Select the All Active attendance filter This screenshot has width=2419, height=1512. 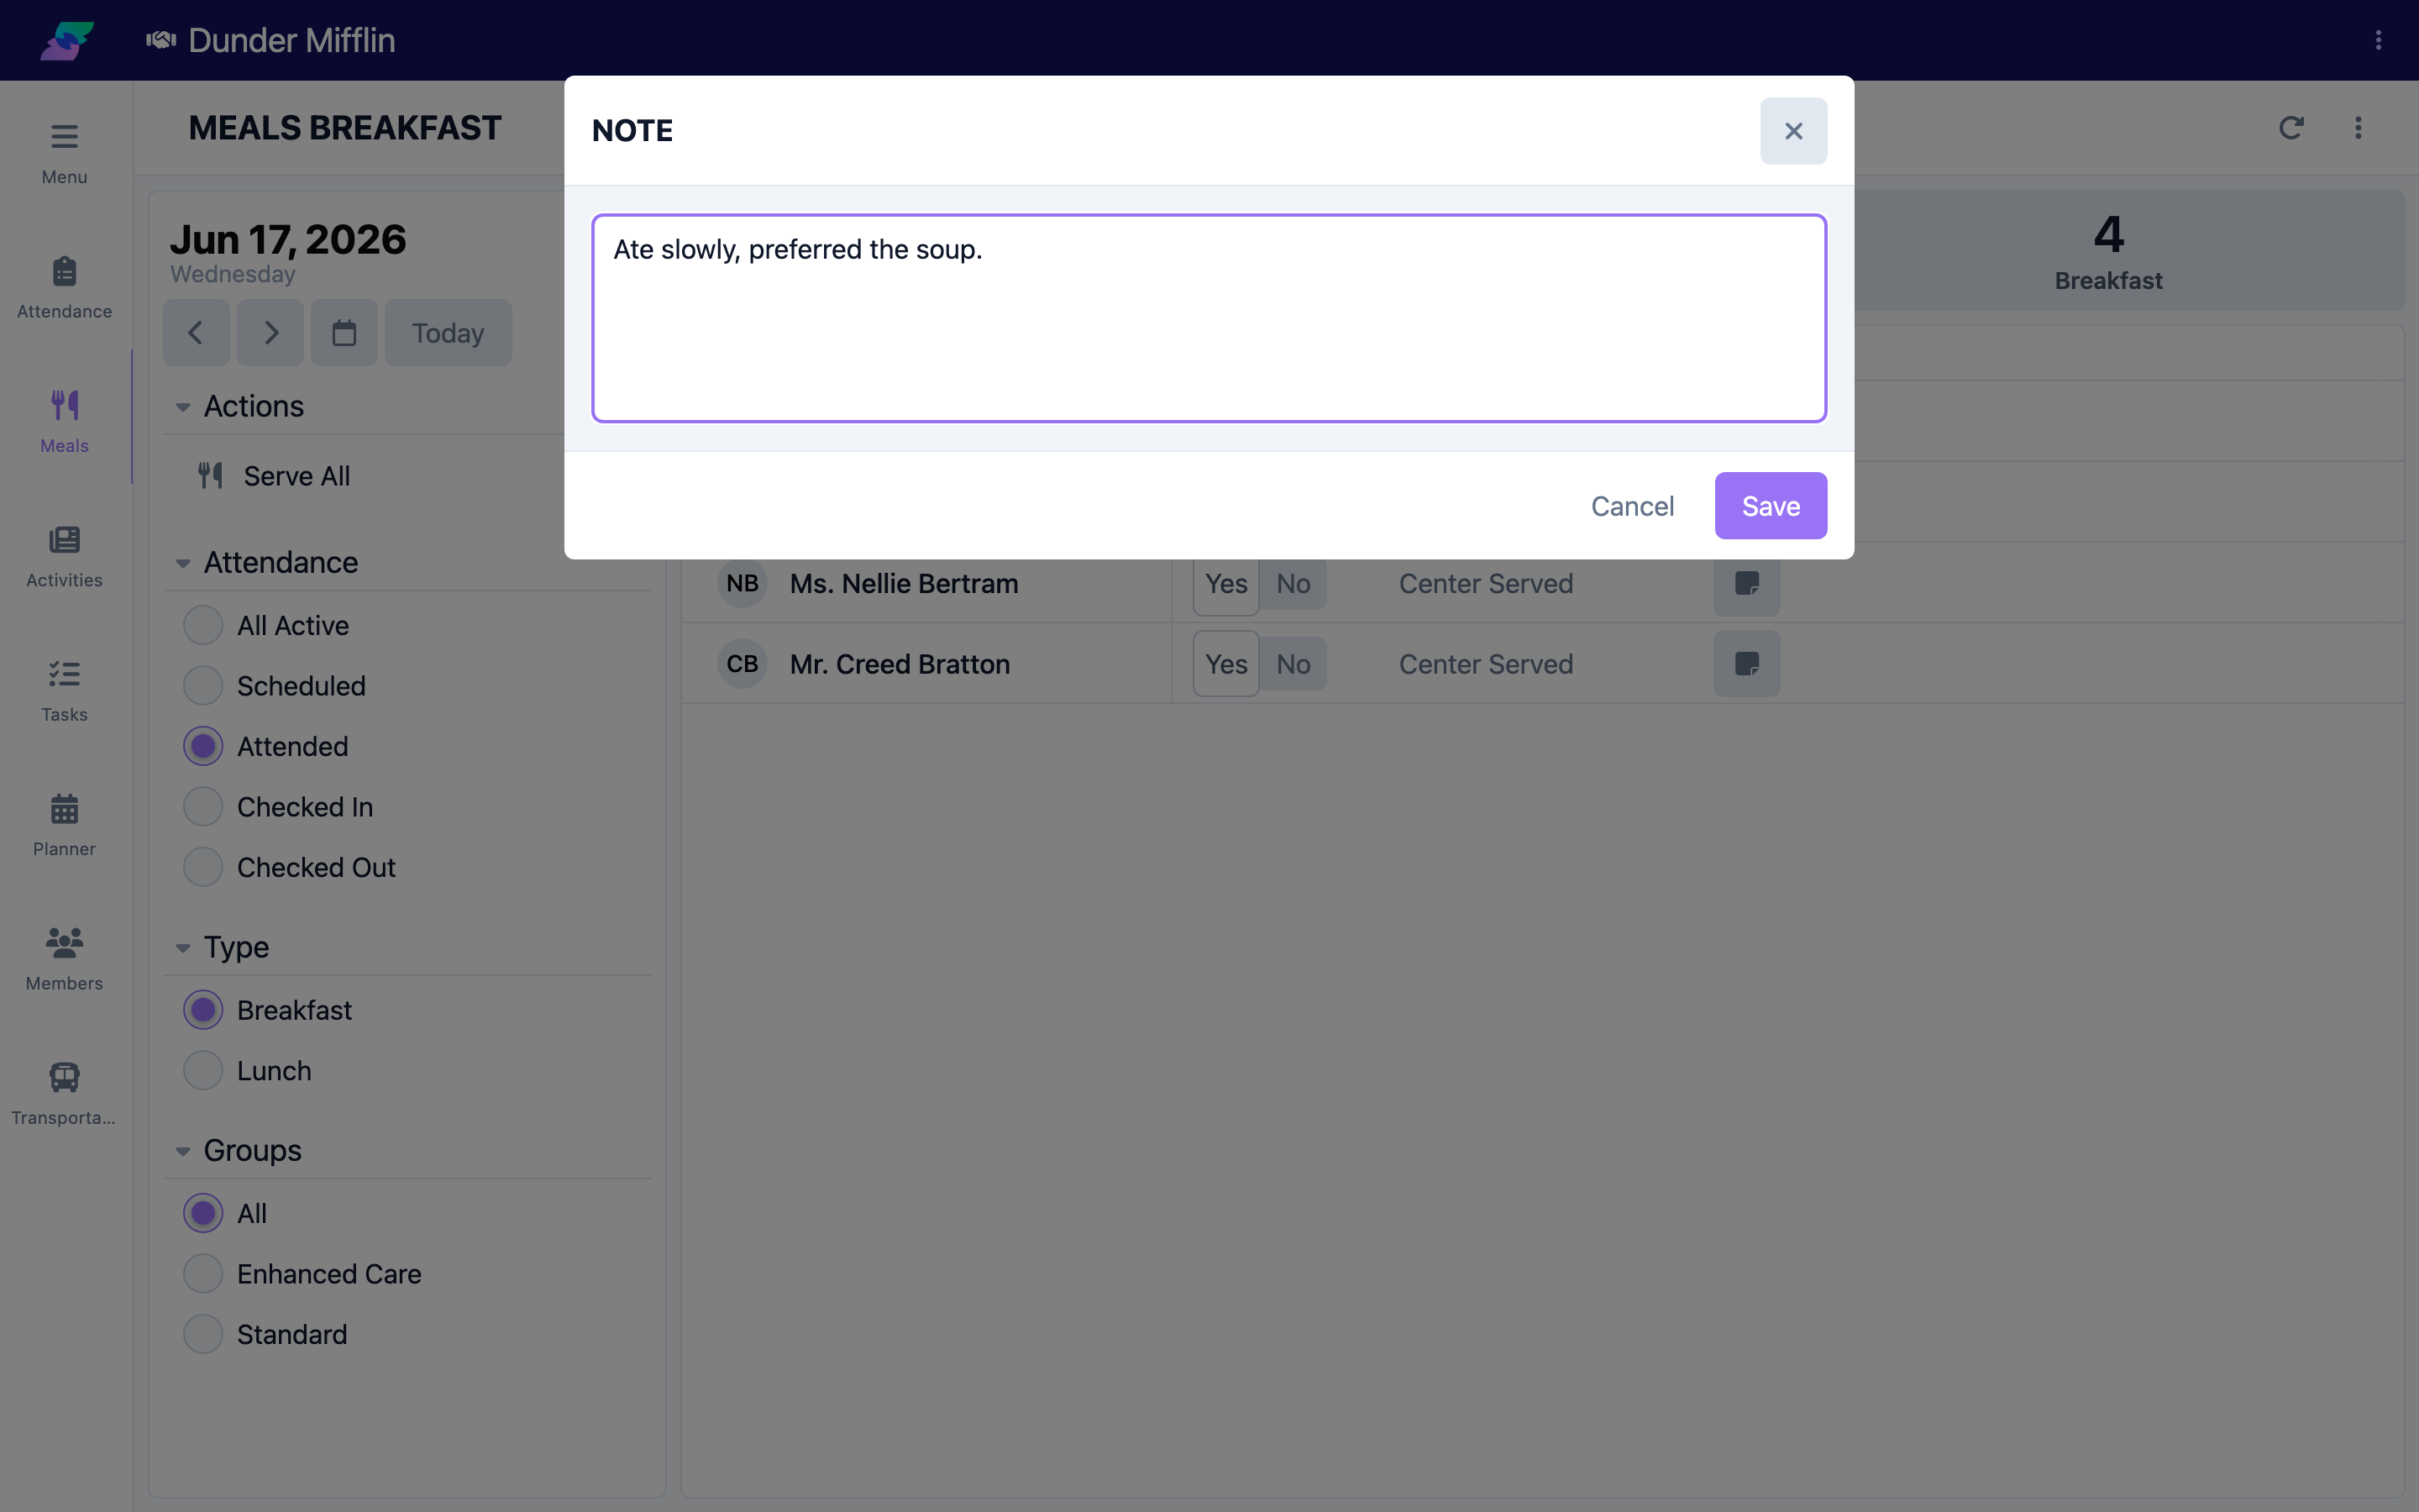point(267,626)
